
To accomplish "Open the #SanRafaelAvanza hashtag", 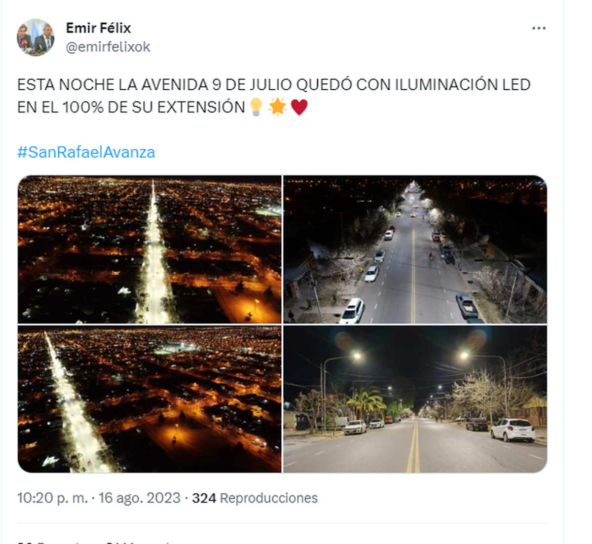I will 86,152.
